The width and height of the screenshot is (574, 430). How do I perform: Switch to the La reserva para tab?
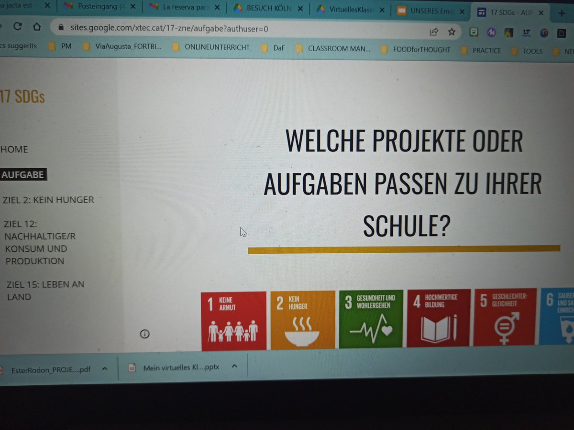point(184,7)
